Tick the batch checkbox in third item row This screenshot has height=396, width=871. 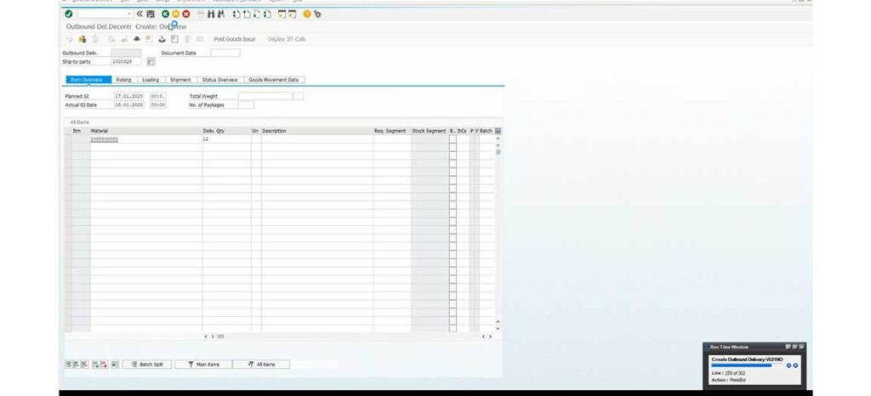click(453, 155)
